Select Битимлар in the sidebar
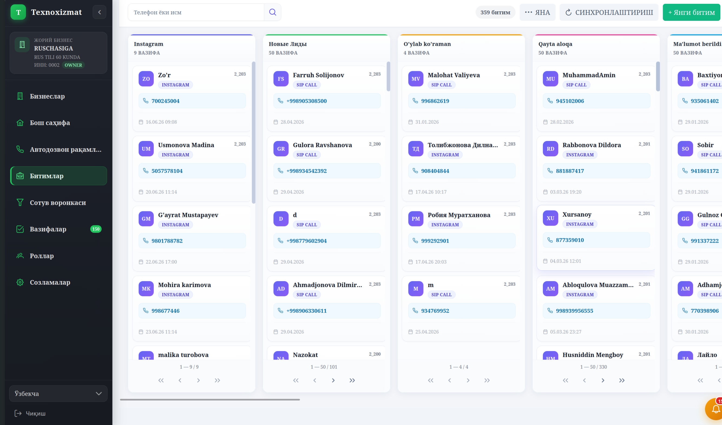Screen dimensions: 722x425 58,176
